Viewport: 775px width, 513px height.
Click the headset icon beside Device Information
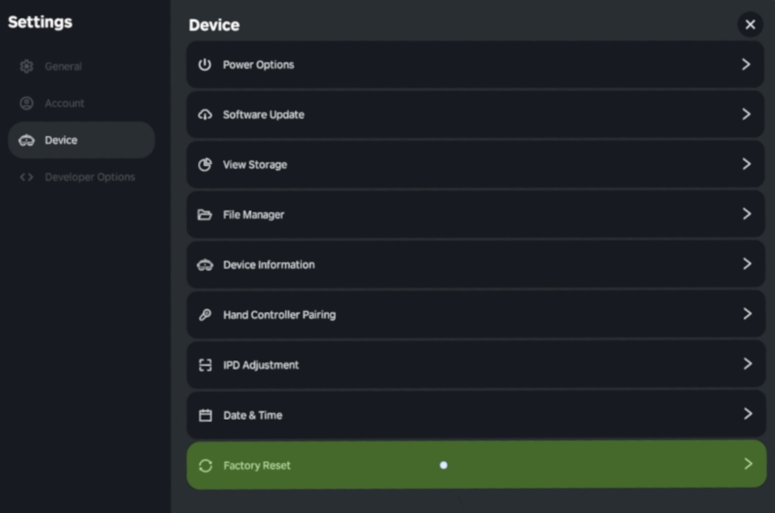pos(205,265)
